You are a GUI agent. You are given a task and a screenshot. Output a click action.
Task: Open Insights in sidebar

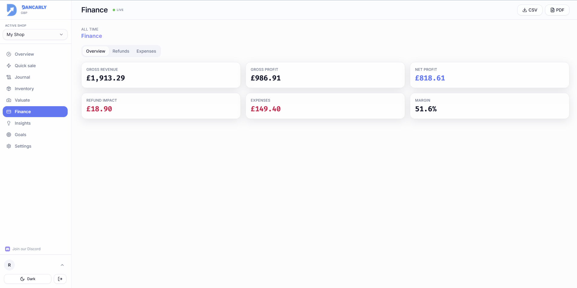pos(35,123)
